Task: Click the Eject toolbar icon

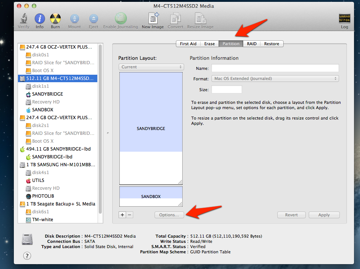Action: 94,19
